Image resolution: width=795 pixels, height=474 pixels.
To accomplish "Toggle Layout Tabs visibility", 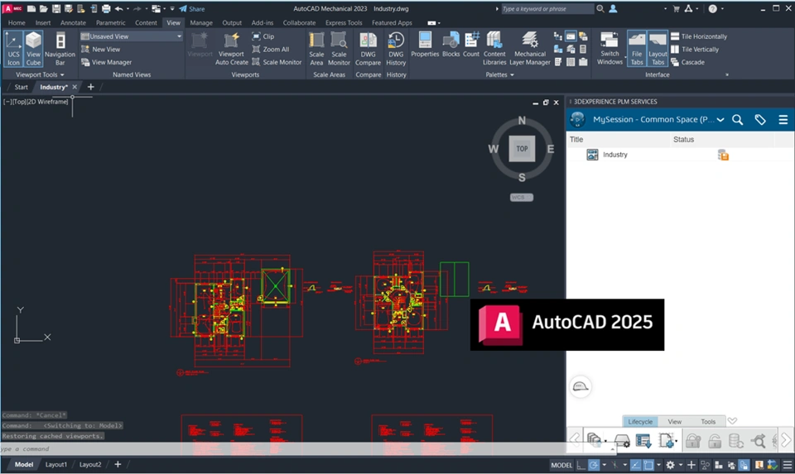I will [658, 49].
